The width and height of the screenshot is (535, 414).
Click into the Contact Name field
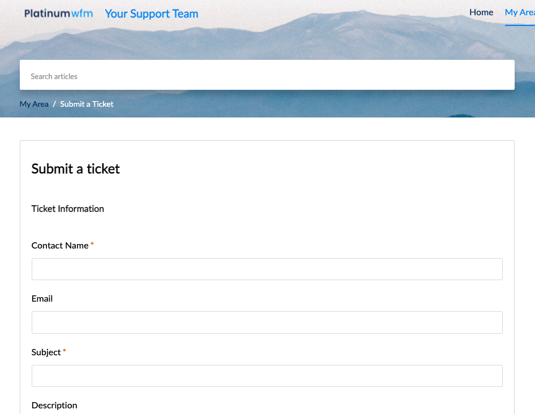(267, 269)
